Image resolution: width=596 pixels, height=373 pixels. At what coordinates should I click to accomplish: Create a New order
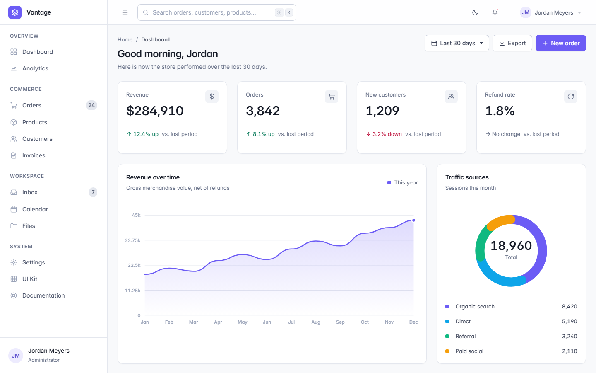561,43
